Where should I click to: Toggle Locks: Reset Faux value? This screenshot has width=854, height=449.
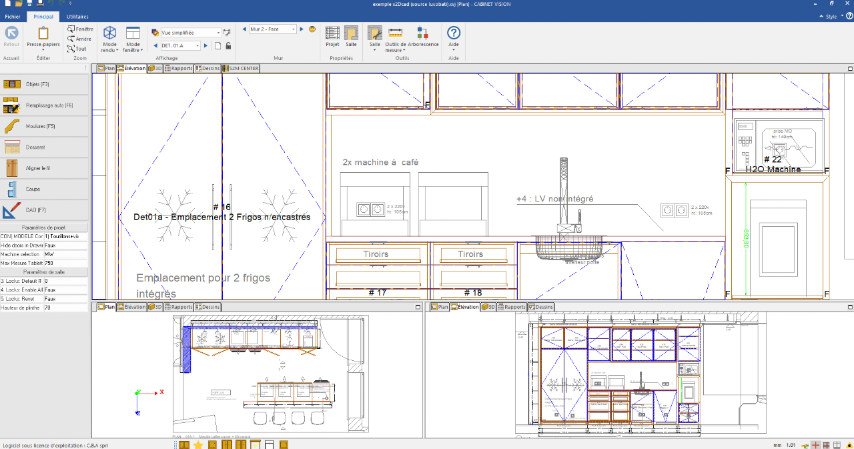pos(66,299)
